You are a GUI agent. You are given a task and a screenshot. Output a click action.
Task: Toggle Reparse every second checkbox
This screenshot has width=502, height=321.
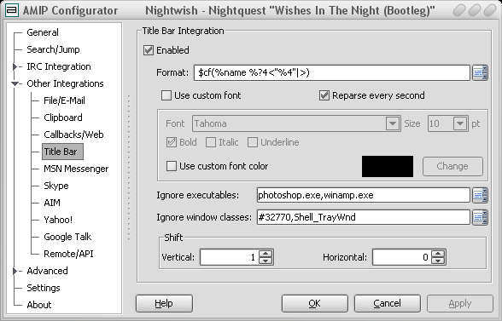pyautogui.click(x=324, y=95)
